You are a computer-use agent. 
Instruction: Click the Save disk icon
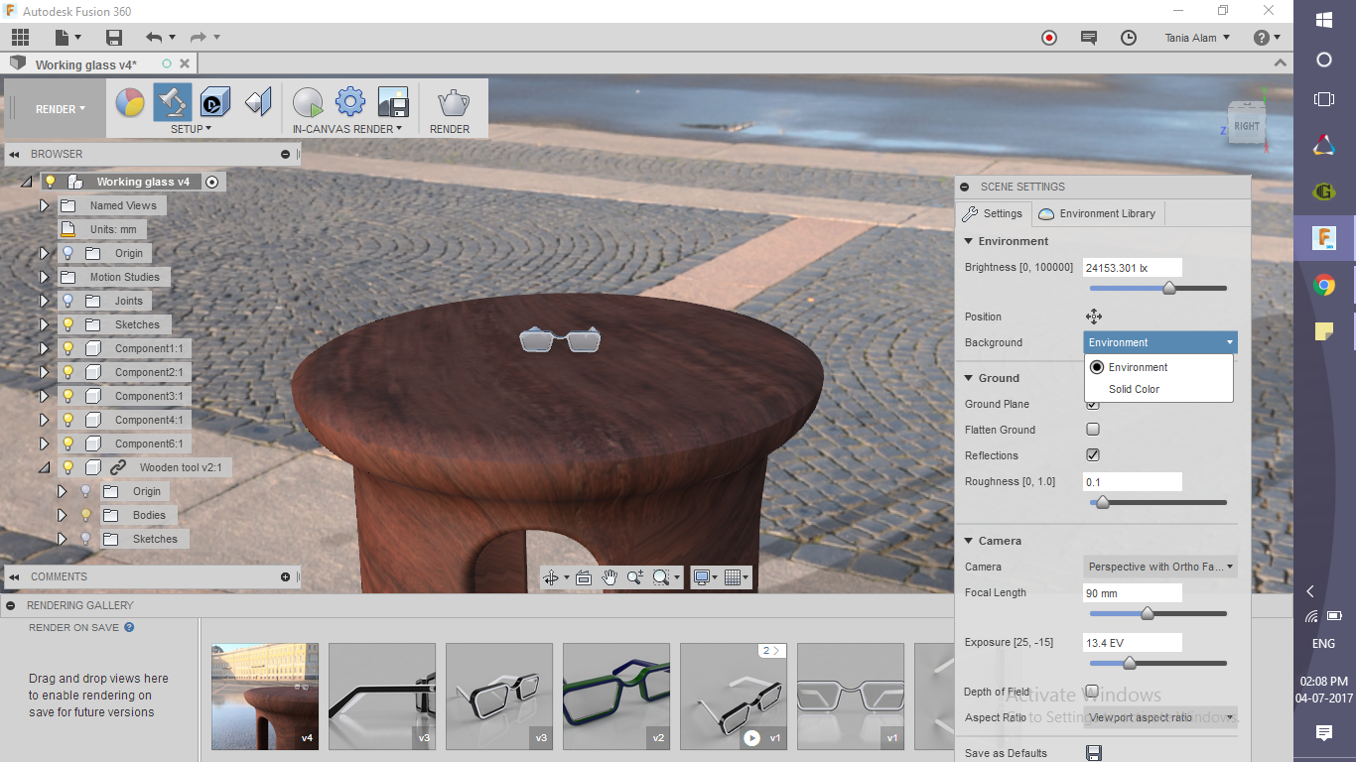tap(114, 38)
